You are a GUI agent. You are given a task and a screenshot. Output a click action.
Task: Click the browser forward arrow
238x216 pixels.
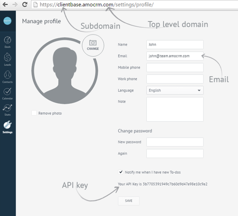[15, 5]
